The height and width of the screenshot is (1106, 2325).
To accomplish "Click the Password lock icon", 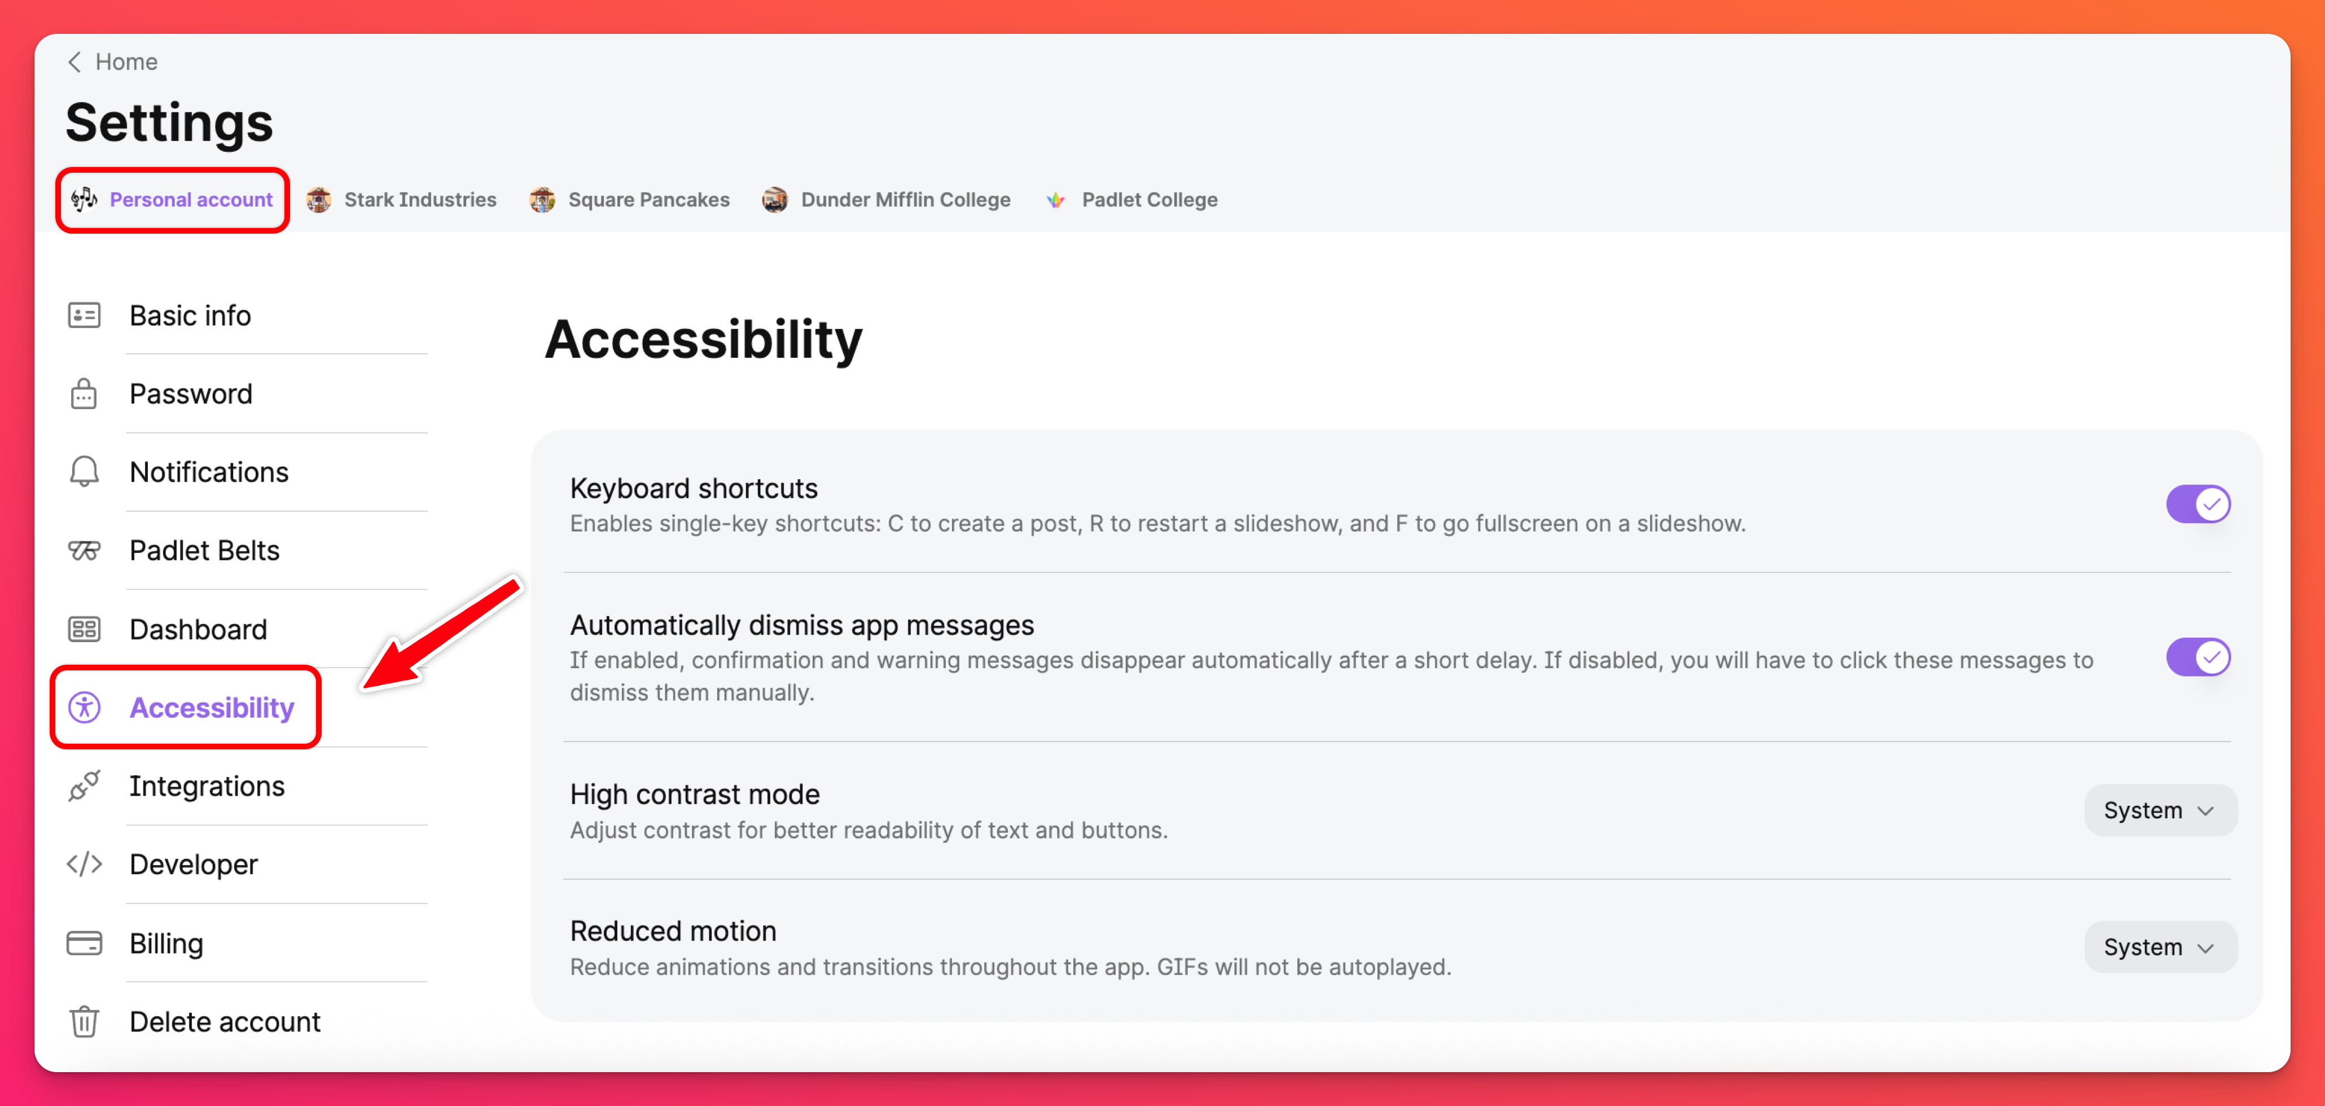I will (x=84, y=394).
